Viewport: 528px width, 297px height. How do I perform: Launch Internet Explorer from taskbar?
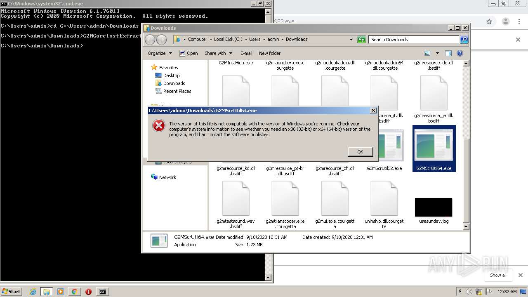33,292
